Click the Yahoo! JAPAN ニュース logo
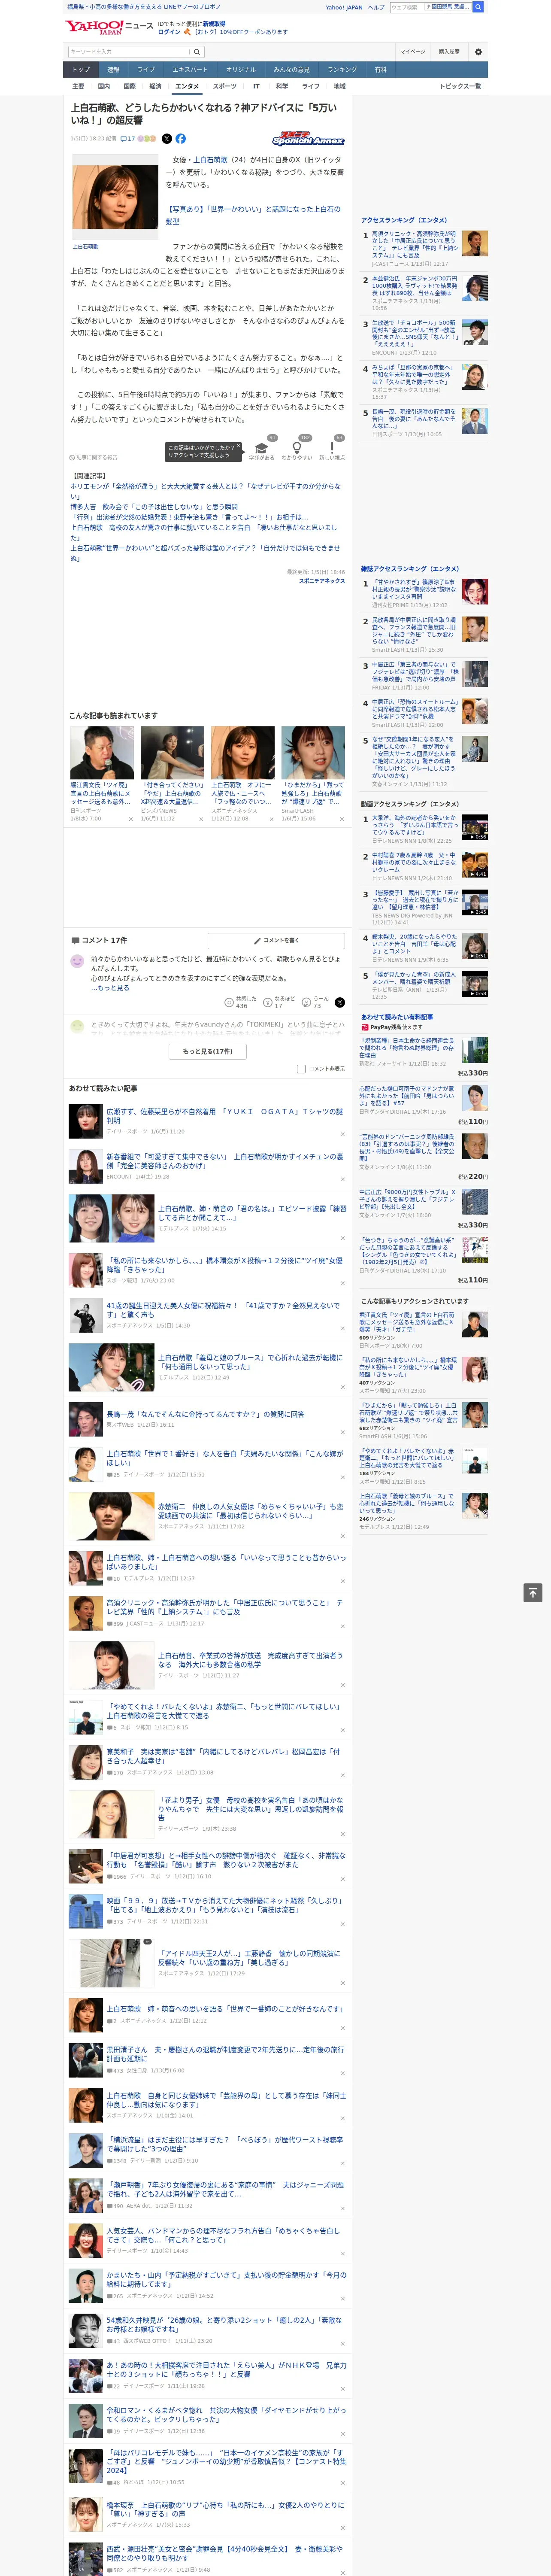551x2576 pixels. (x=110, y=27)
